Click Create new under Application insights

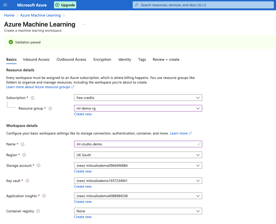click(83, 202)
